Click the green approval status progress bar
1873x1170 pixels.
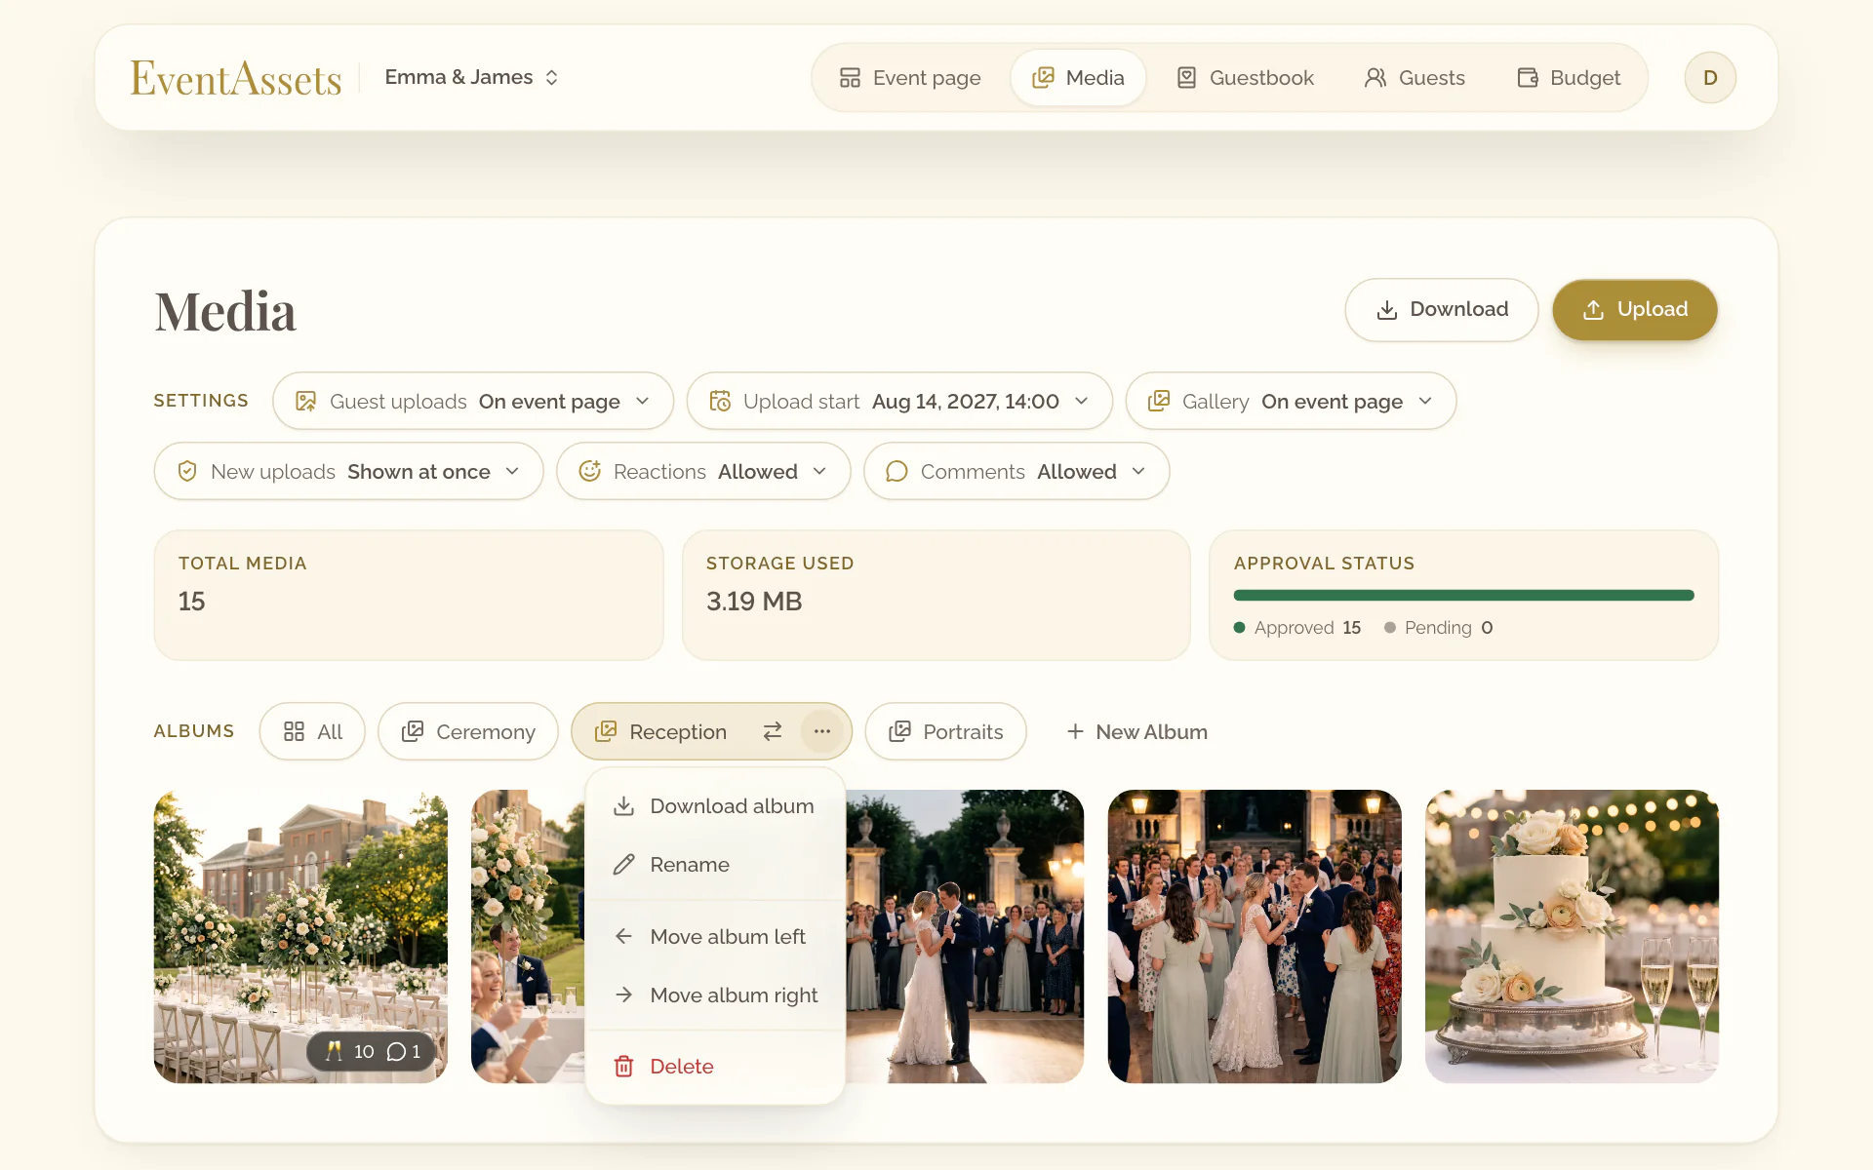tap(1463, 595)
